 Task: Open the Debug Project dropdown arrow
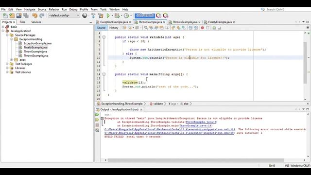tap(121, 16)
